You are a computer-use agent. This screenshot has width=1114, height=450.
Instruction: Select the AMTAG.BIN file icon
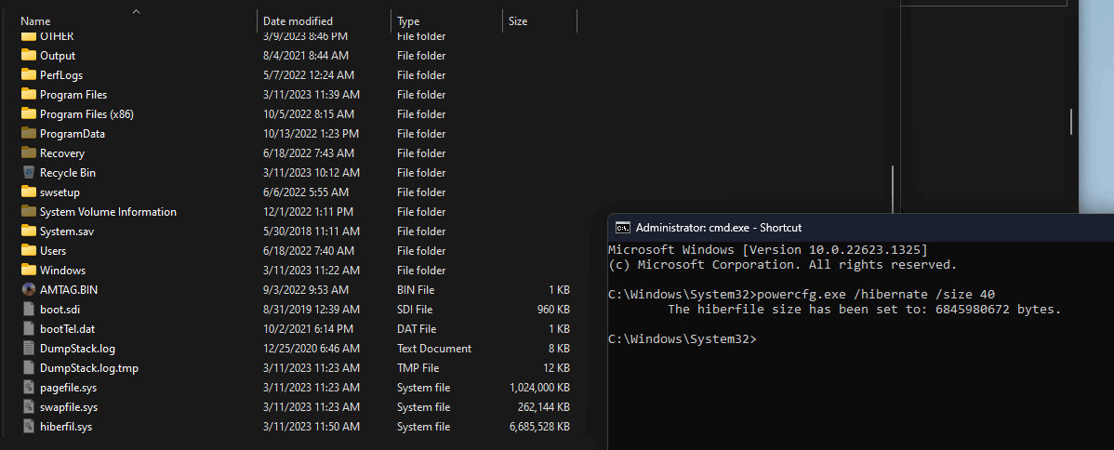pyautogui.click(x=29, y=289)
